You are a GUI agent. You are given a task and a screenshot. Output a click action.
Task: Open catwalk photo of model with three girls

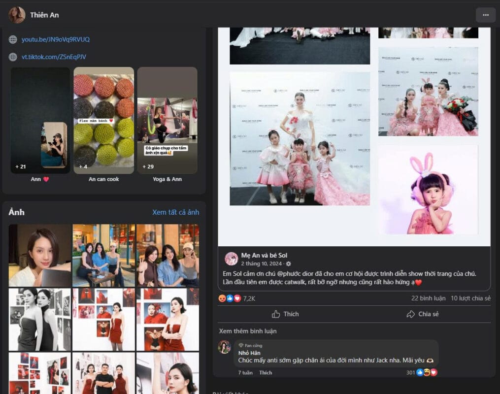300,139
